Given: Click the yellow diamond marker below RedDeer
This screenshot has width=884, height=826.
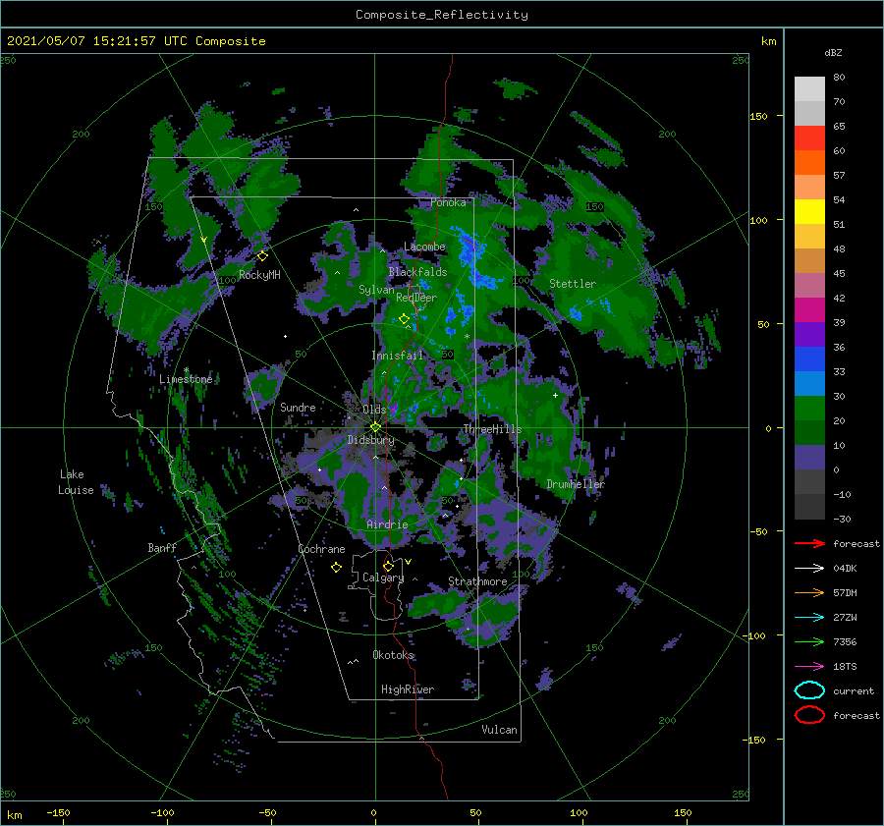Looking at the screenshot, I should click(x=404, y=319).
